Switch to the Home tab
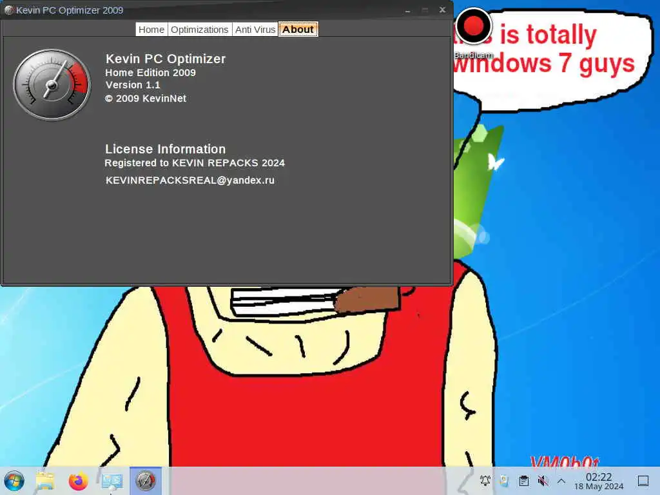The height and width of the screenshot is (495, 660). [151, 30]
